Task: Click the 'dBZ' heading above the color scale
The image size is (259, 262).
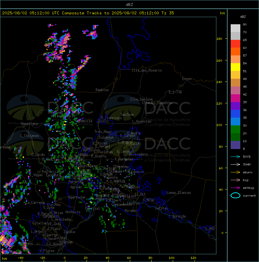Action: [243, 17]
